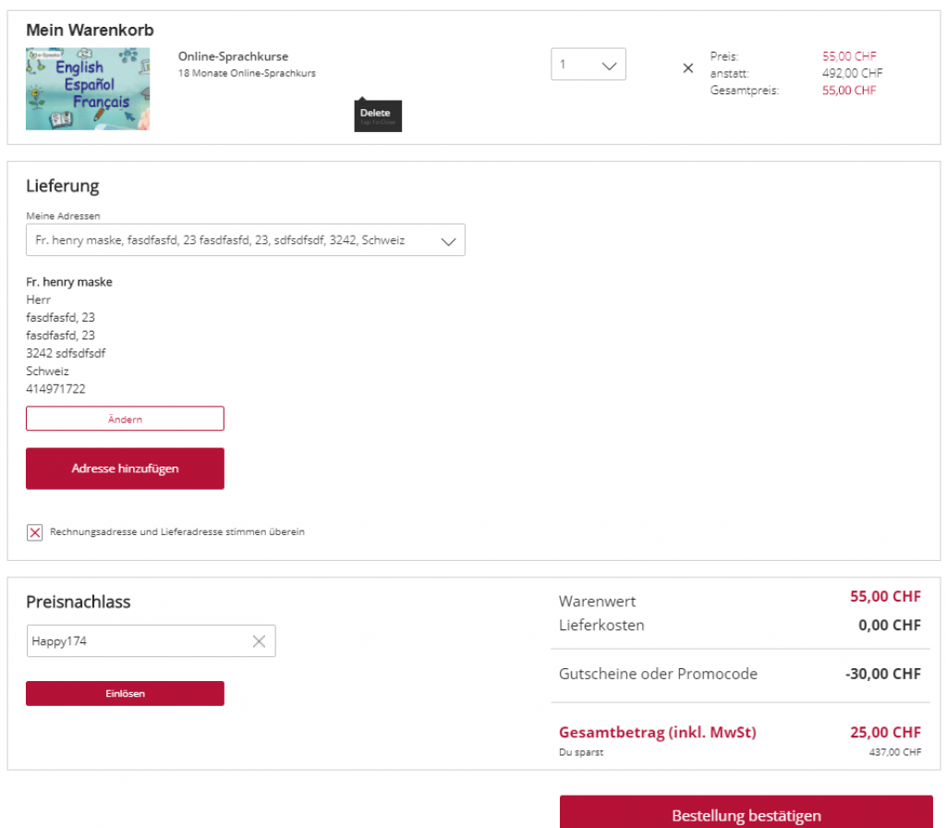Uncheck the matching billing address checkbox
Image resolution: width=946 pixels, height=828 pixels.
35,532
